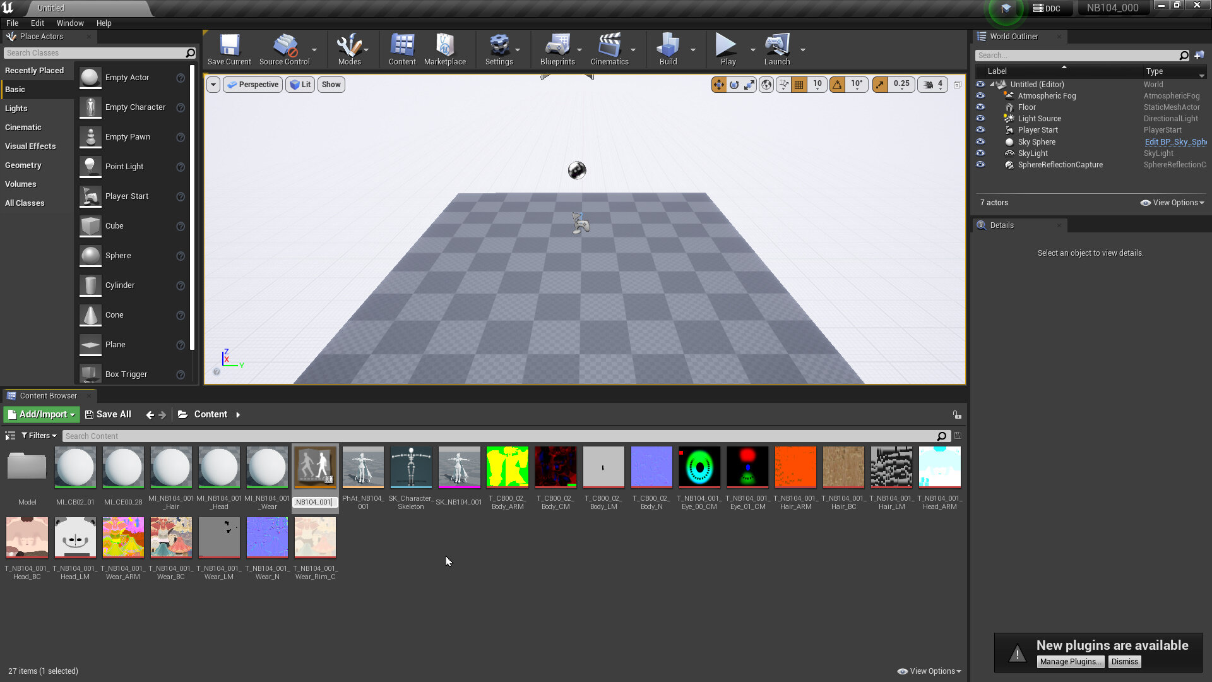Start Play in the editor
The height and width of the screenshot is (682, 1212).
pos(728,49)
